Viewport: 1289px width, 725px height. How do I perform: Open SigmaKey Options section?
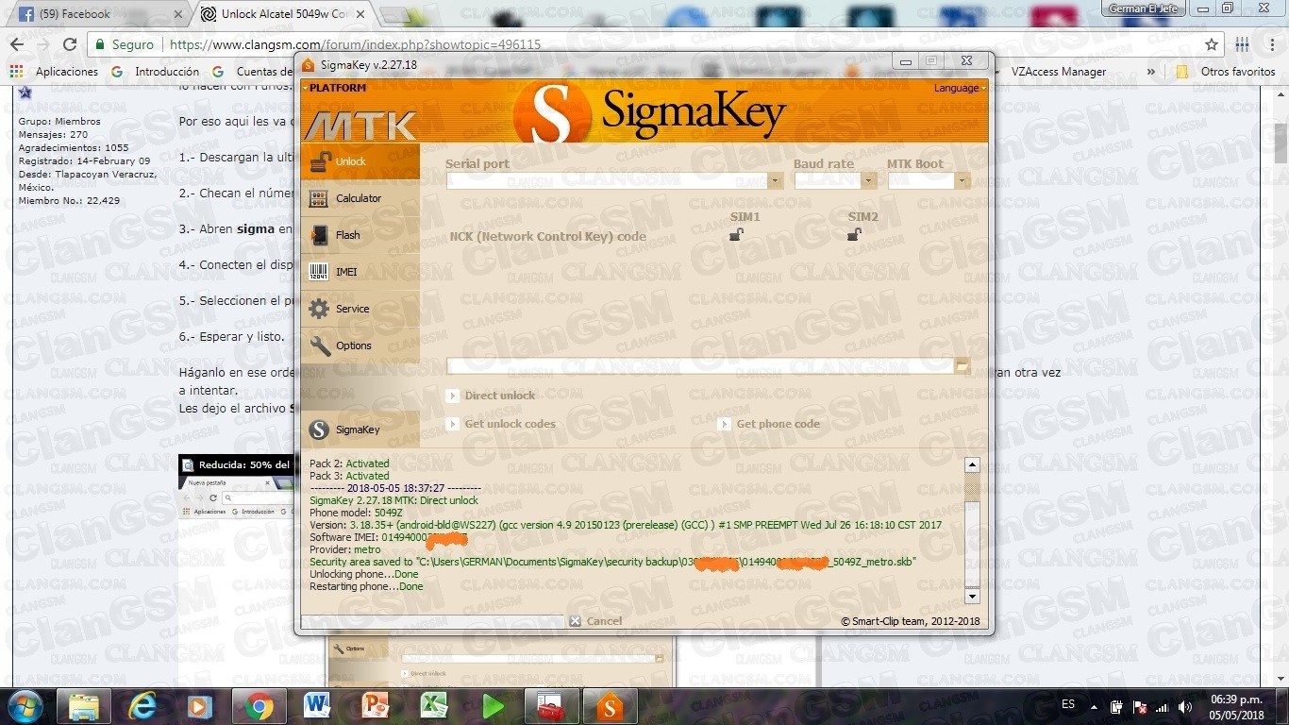(360, 346)
